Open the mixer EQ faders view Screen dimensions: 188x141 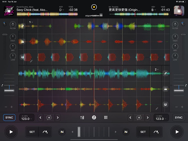pos(82,118)
